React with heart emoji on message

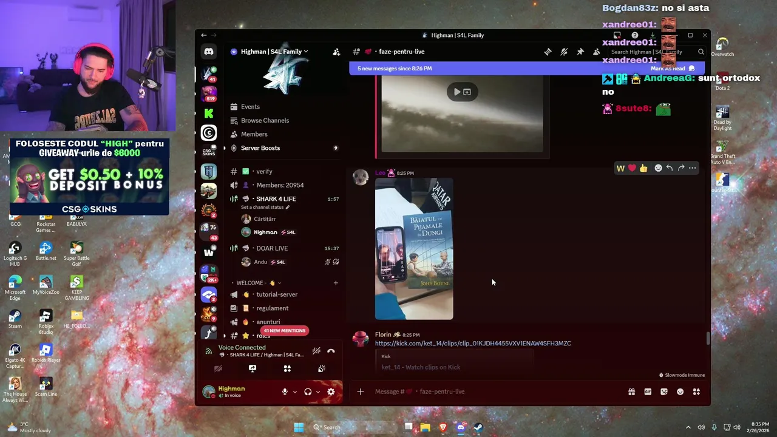(632, 168)
